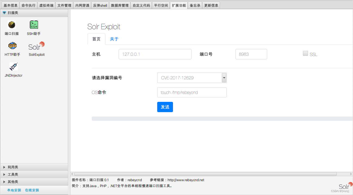Open the 文件管理 tab
The width and height of the screenshot is (353, 195).
pyautogui.click(x=64, y=5)
